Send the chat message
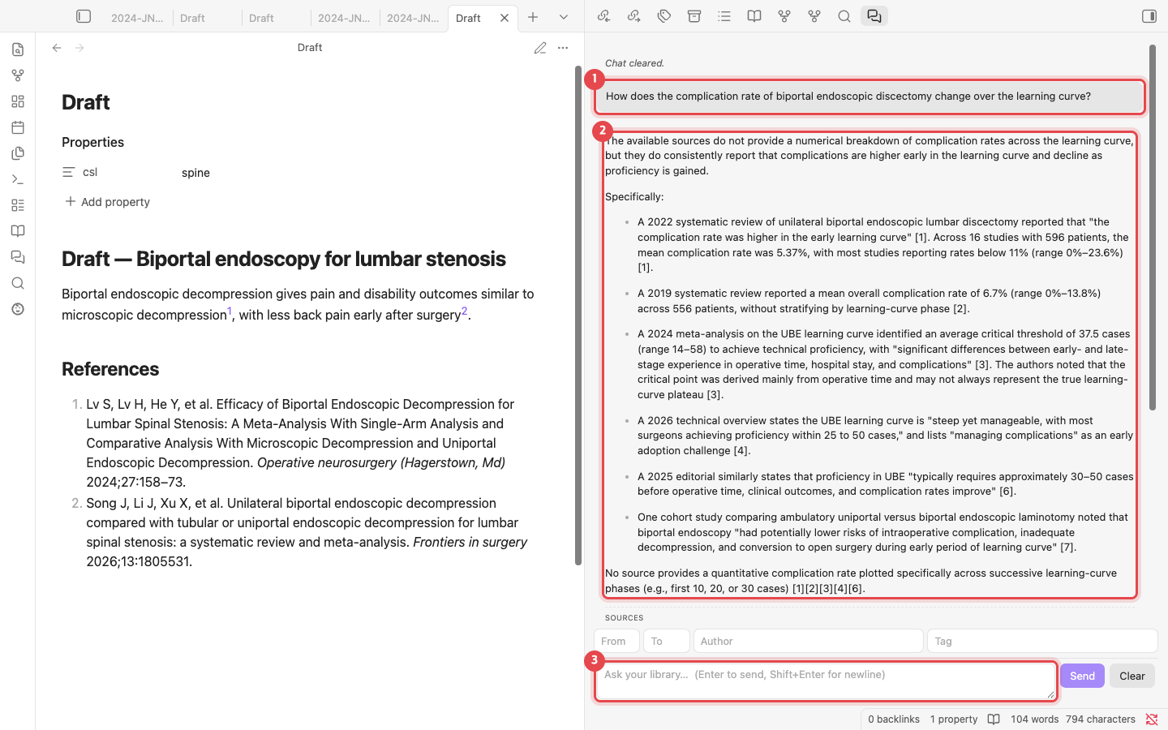Image resolution: width=1168 pixels, height=730 pixels. point(1082,676)
